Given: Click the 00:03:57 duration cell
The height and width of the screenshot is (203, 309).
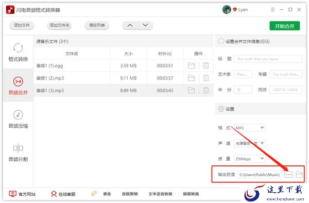Looking at the screenshot, I should pos(165,78).
